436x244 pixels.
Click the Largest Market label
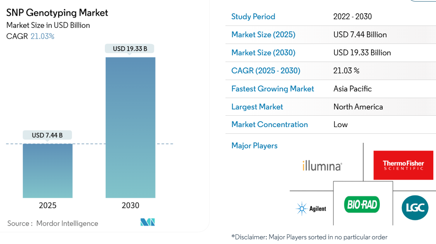tap(257, 107)
